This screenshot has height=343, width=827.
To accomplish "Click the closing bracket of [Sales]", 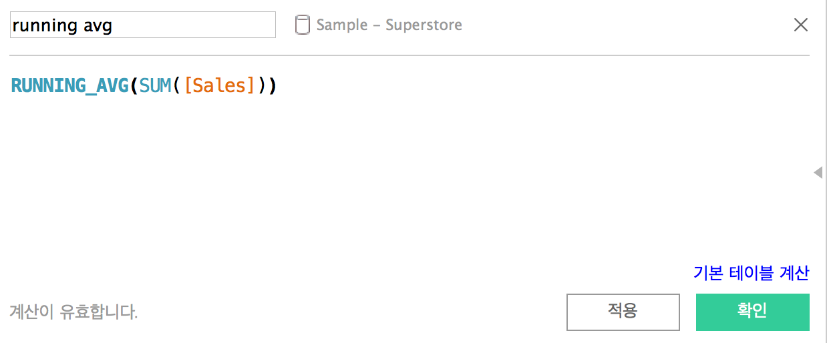I will point(252,86).
